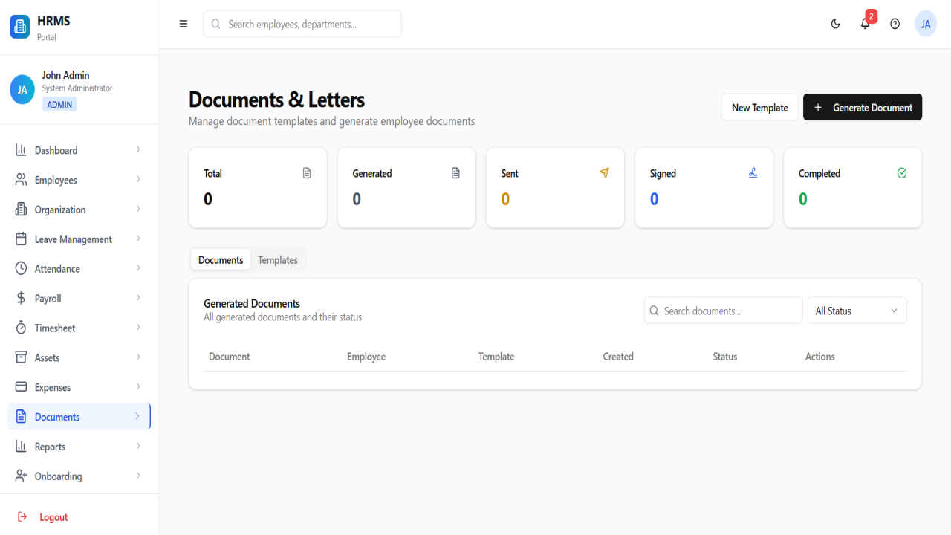Expand the Reports sidebar chevron
951x535 pixels.
[138, 446]
